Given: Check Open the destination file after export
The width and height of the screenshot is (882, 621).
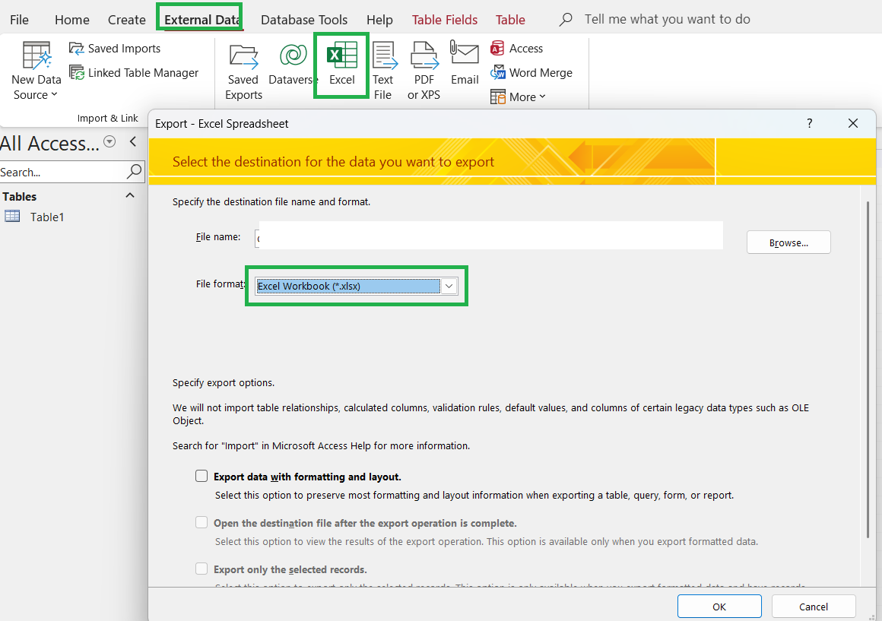Looking at the screenshot, I should point(201,522).
